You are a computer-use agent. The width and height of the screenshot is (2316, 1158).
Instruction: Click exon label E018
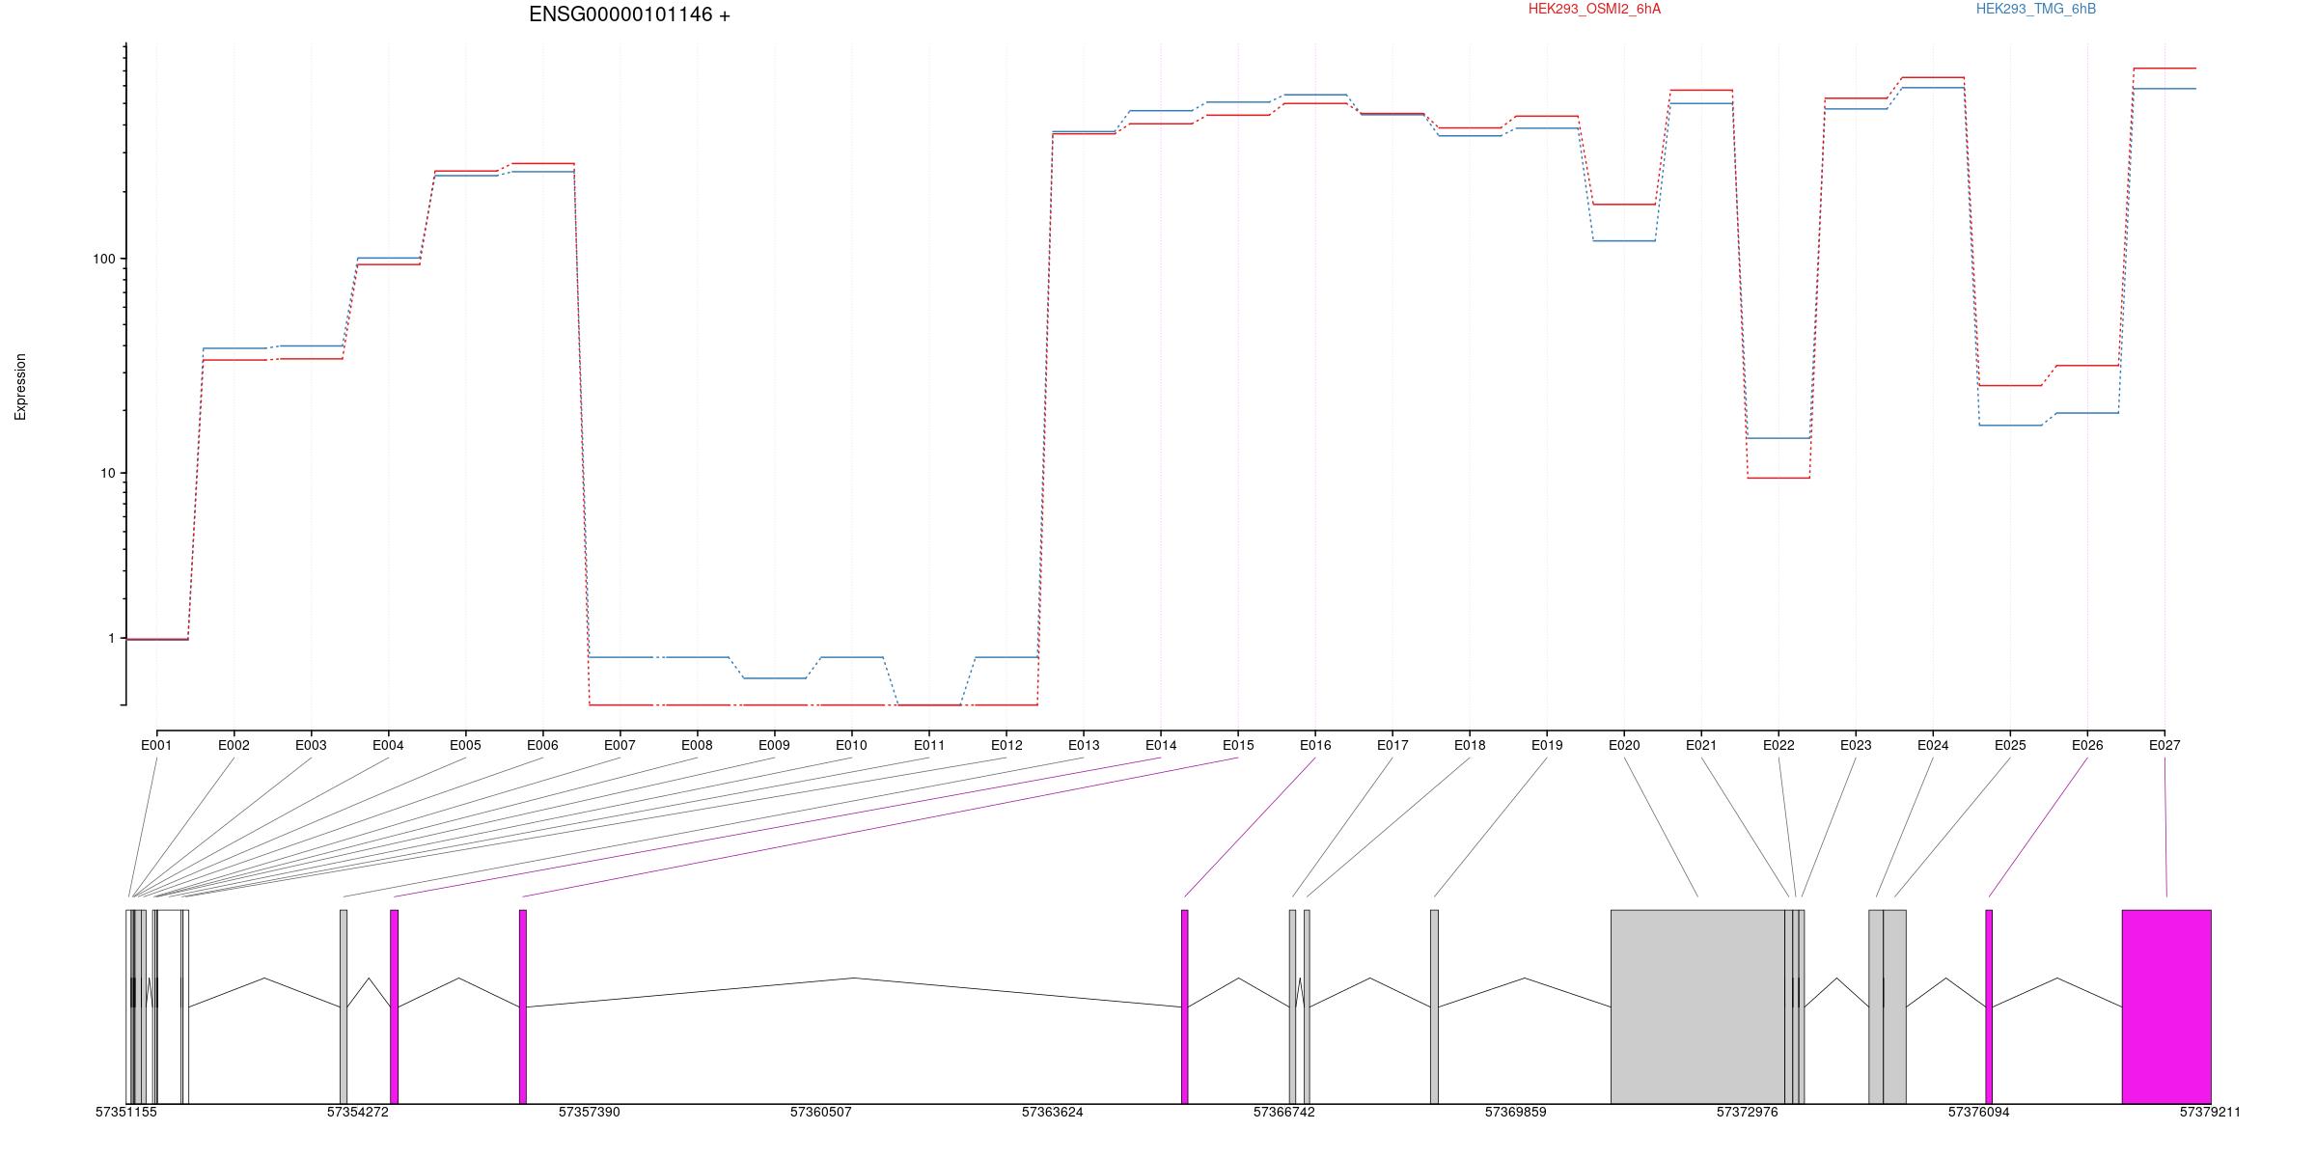click(1470, 745)
